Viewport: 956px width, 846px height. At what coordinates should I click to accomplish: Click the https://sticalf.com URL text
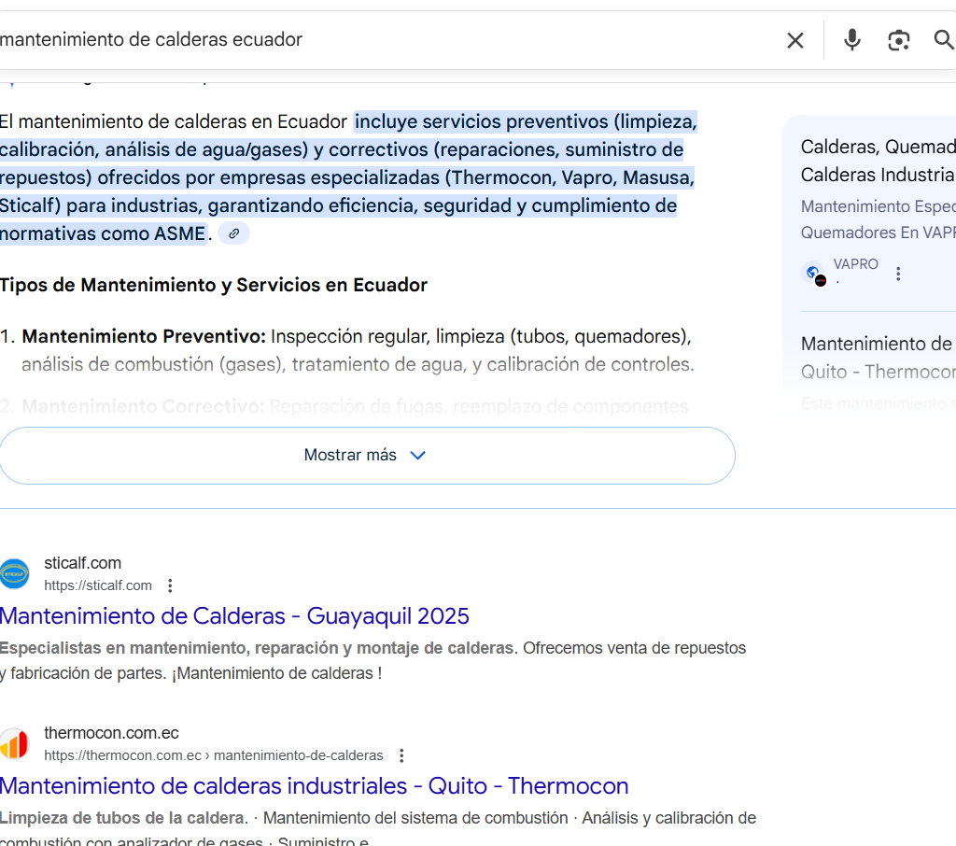click(97, 585)
